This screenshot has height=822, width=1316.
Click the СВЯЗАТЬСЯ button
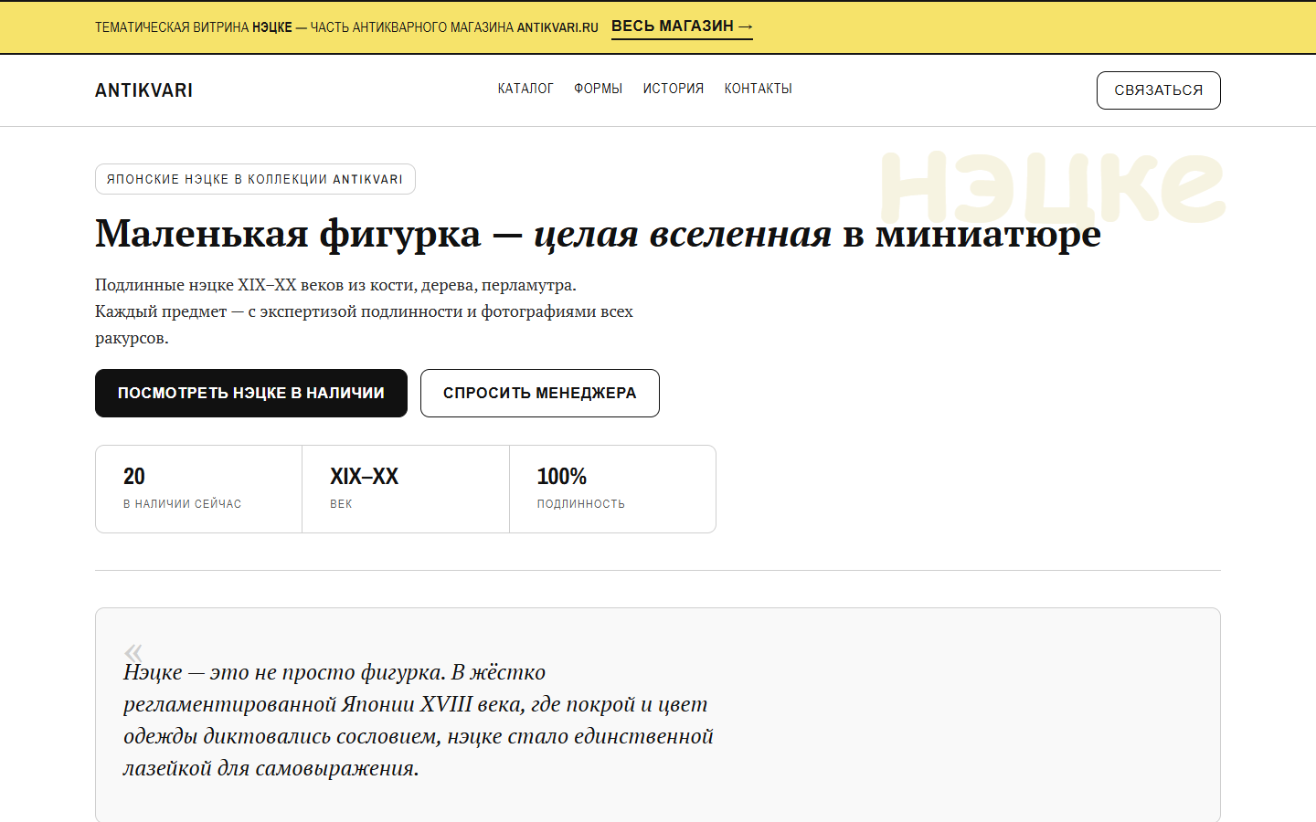[1159, 90]
